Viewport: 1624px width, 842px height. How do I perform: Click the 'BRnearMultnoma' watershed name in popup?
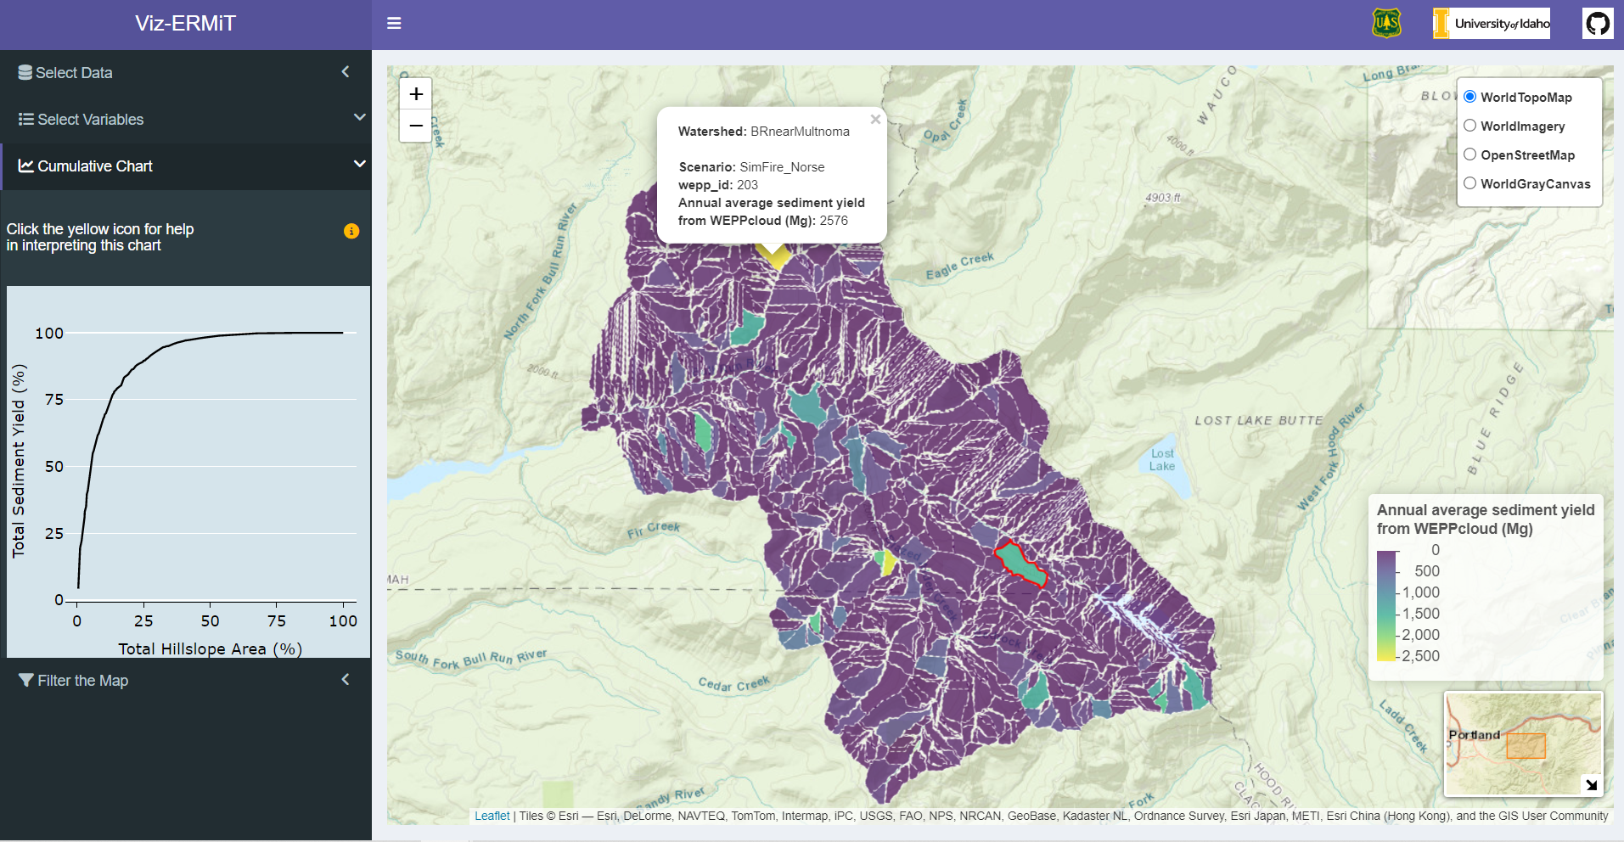(x=800, y=132)
